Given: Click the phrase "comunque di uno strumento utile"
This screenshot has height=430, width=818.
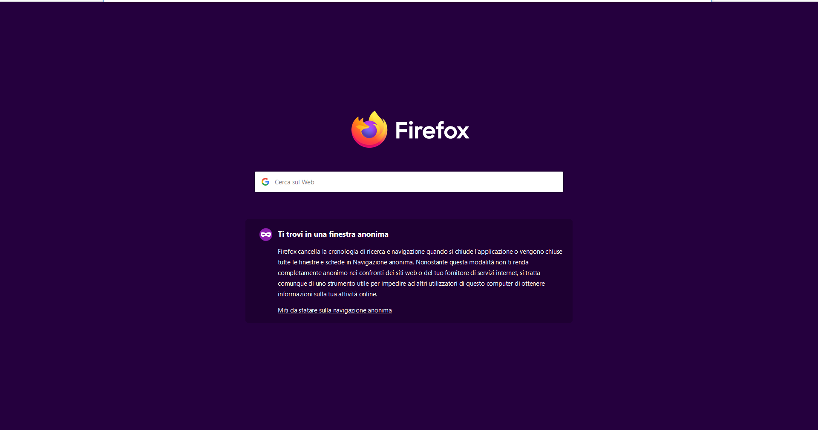Looking at the screenshot, I should 323,284.
